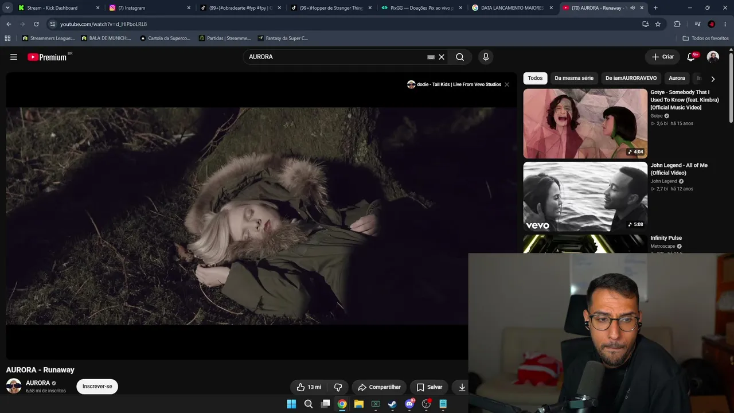Viewport: 734px width, 413px height.
Task: Click the Inscrever-se subscribe button
Action: point(97,387)
